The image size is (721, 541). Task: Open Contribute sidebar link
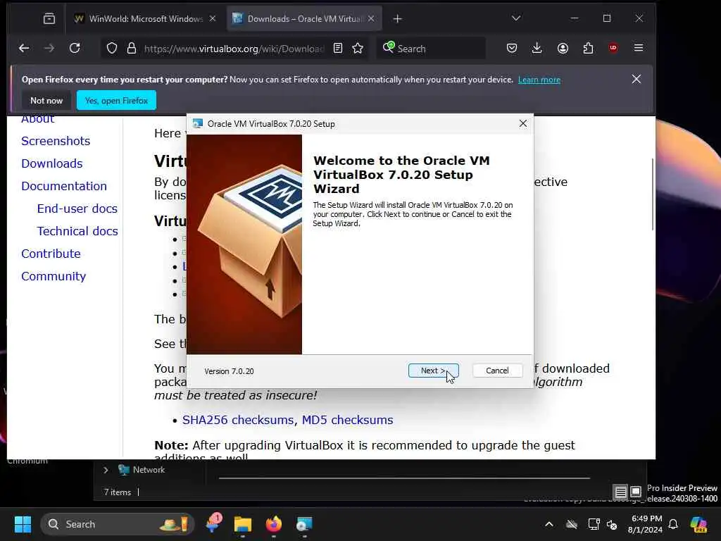51,254
